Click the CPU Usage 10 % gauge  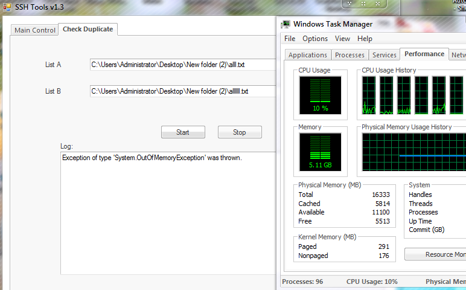(321, 95)
